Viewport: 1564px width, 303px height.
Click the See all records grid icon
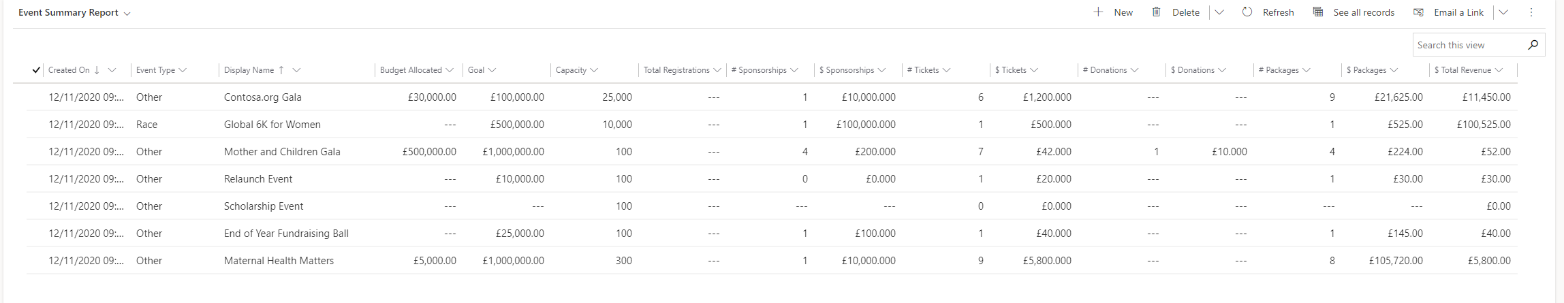tap(1318, 12)
